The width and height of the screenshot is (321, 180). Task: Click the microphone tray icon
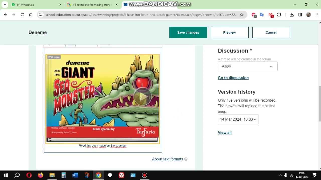[286, 175]
